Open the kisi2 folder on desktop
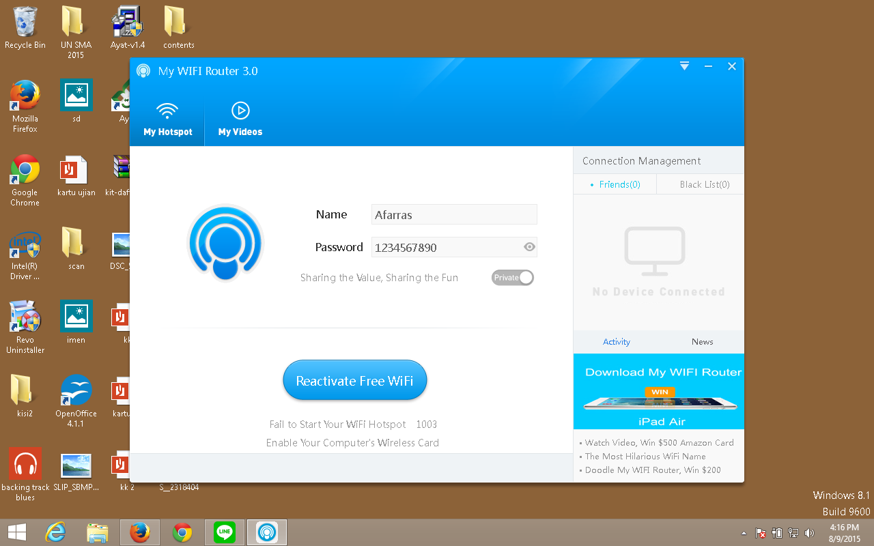The image size is (874, 546). [25, 396]
